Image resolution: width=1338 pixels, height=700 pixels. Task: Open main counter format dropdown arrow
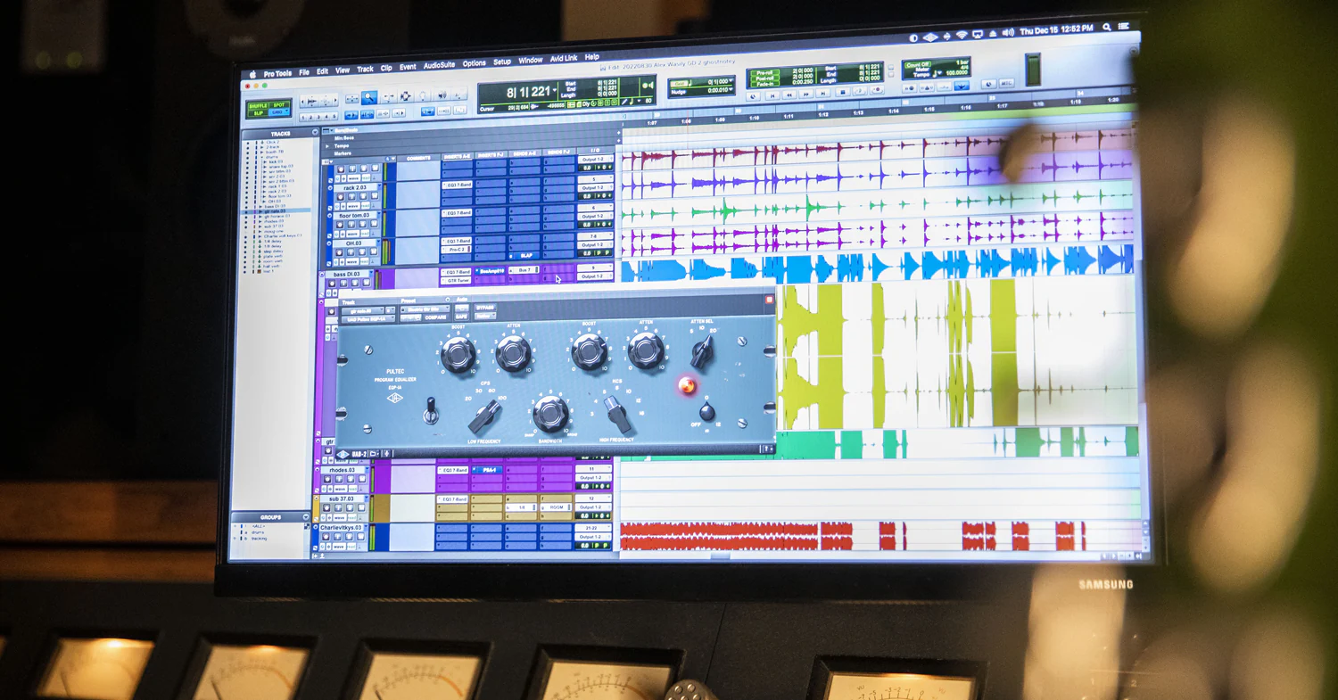pyautogui.click(x=555, y=90)
